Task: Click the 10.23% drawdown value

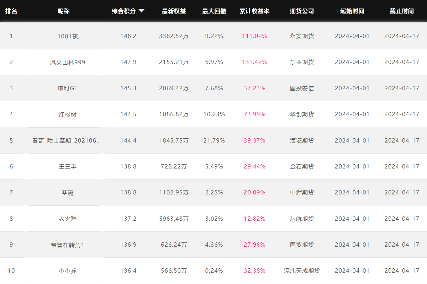Action: point(214,114)
